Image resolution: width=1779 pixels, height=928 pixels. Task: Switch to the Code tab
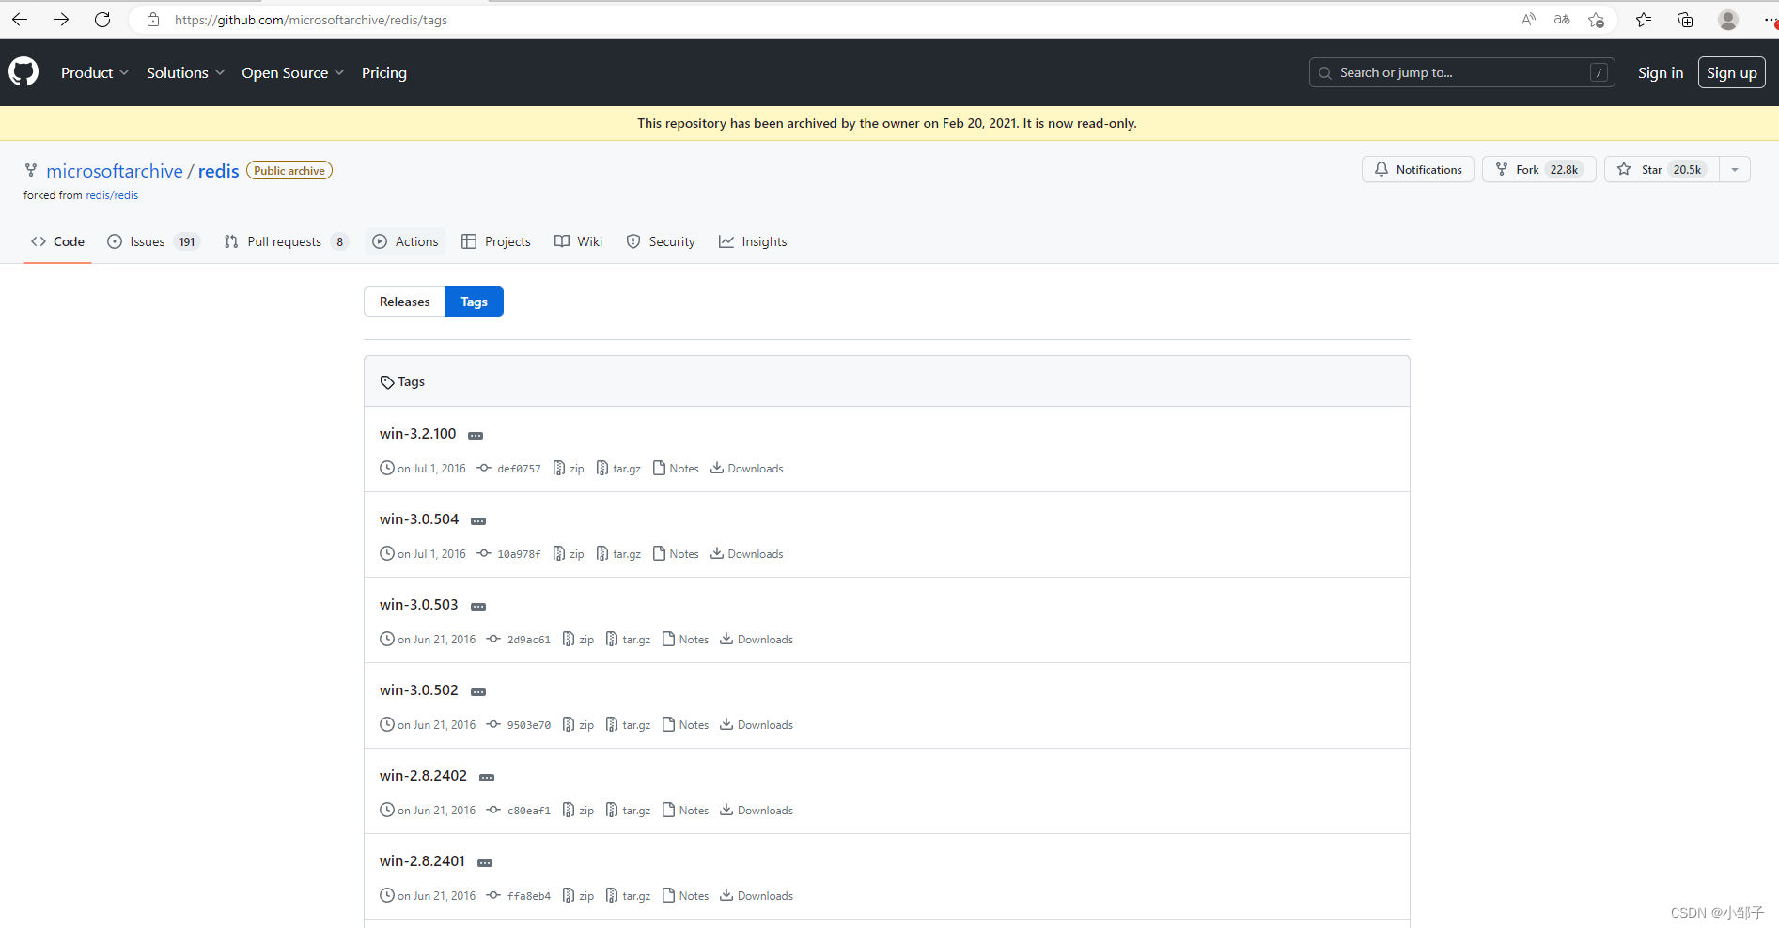click(x=58, y=241)
